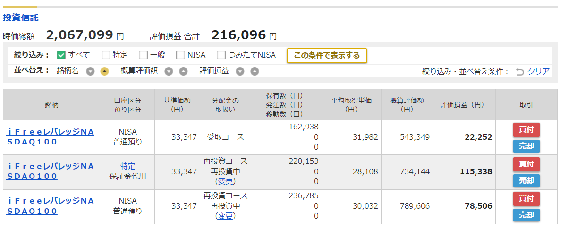Click 買付 in the row with 78,506 profit
This screenshot has width=561, height=229.
(527, 199)
